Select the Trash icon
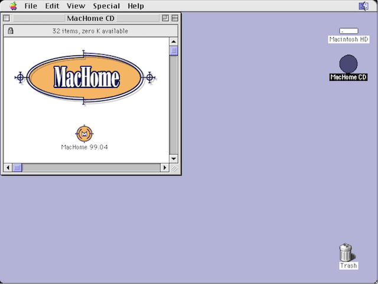 347,252
